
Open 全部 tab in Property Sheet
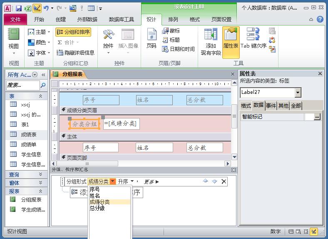[296, 106]
